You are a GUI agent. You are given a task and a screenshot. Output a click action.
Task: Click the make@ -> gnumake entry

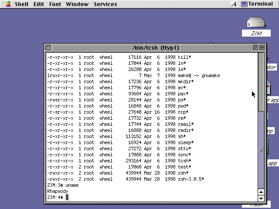click(199, 75)
